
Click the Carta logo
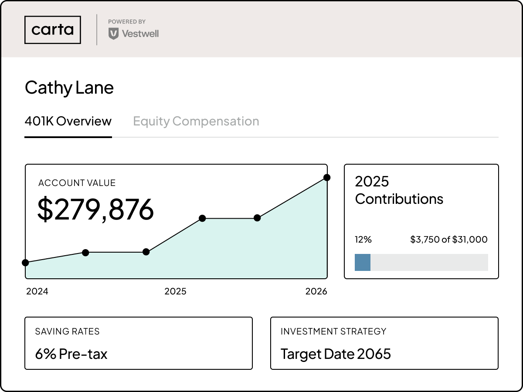coord(52,30)
